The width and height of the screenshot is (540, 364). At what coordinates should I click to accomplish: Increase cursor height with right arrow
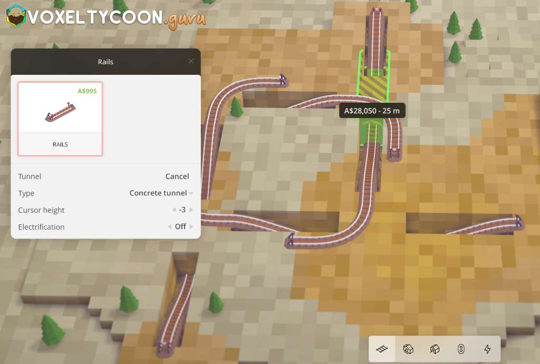(191, 210)
